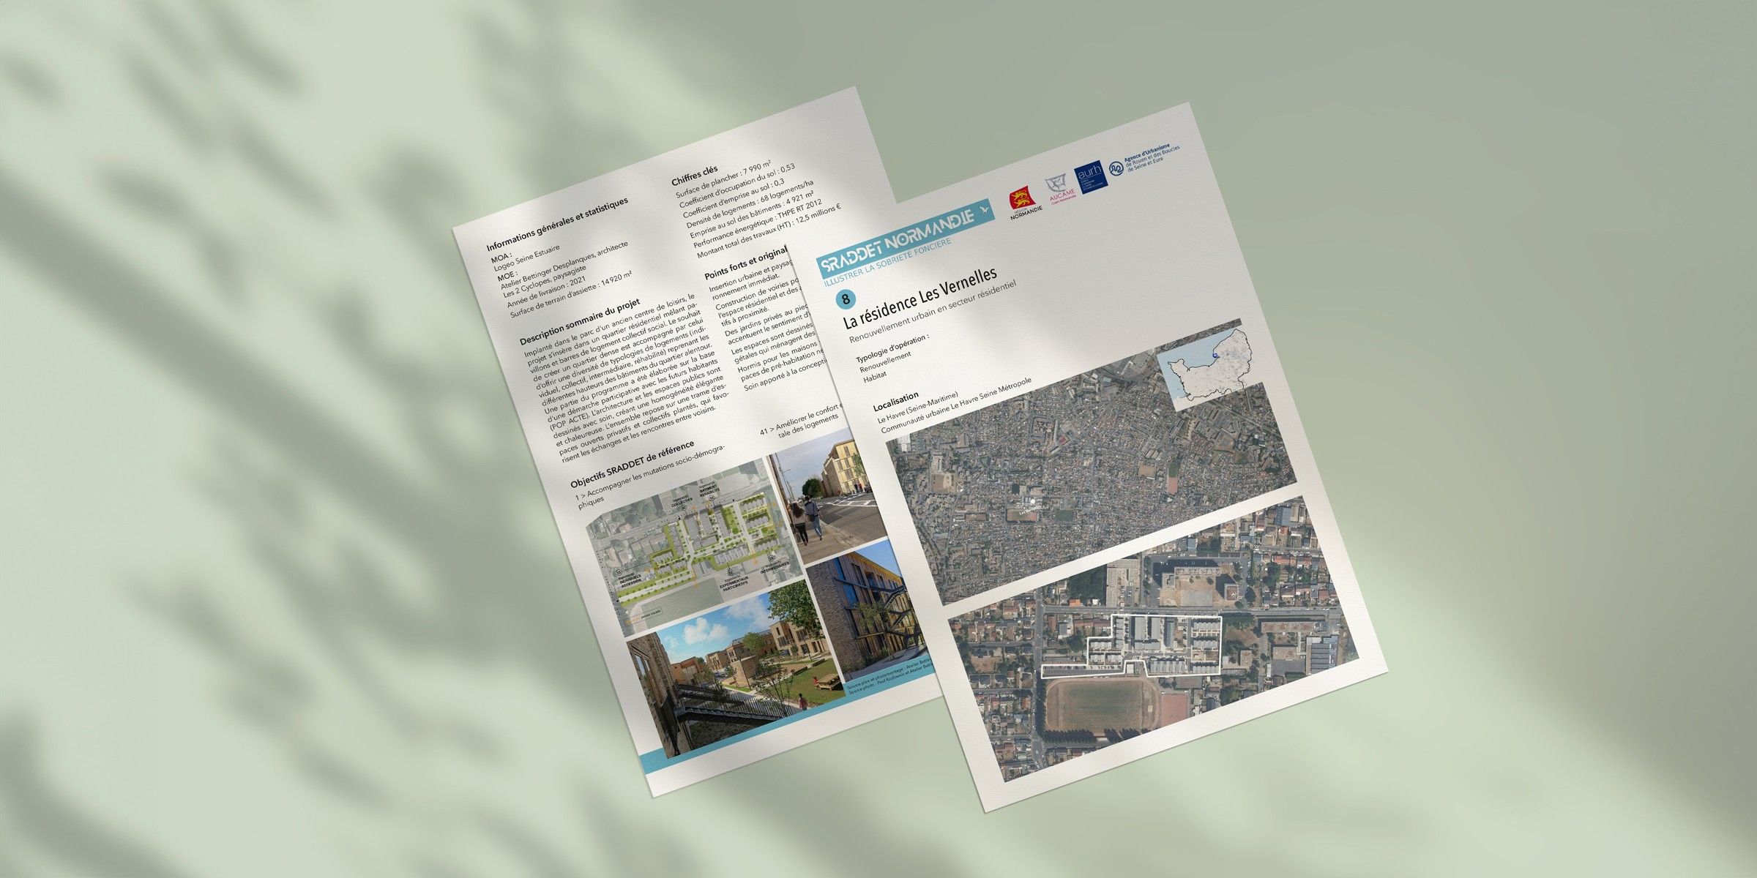Screen dimensions: 1757x878
Task: Click the numbered circle badge 8
Action: click(x=846, y=299)
